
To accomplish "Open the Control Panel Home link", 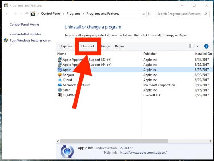I will 24,25.
